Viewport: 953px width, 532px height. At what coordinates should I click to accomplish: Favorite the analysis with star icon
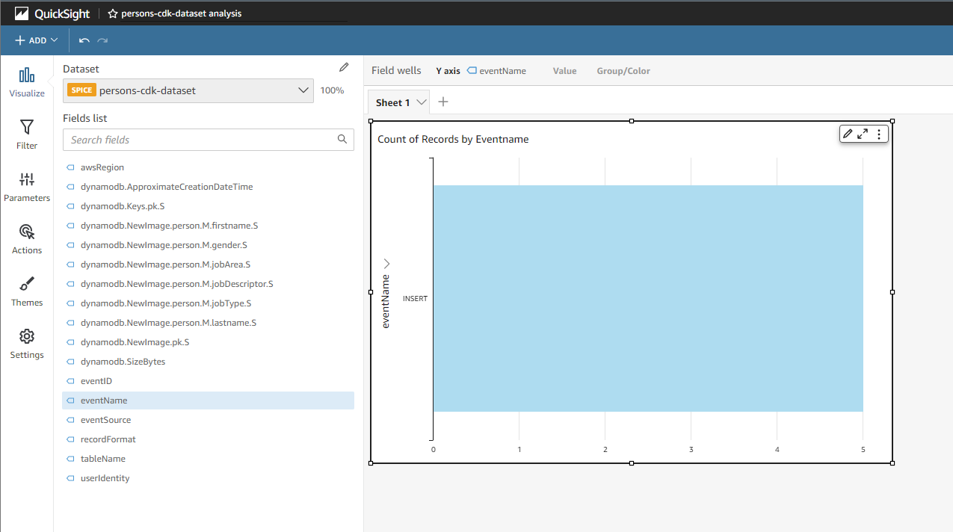[x=113, y=13]
